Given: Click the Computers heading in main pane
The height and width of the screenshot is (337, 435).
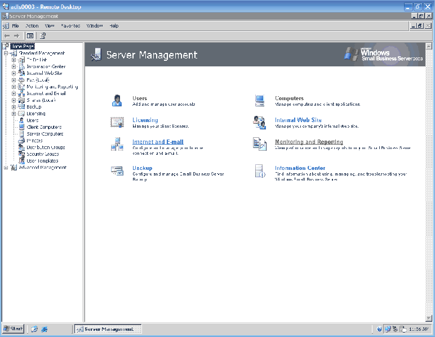Looking at the screenshot, I should [289, 98].
